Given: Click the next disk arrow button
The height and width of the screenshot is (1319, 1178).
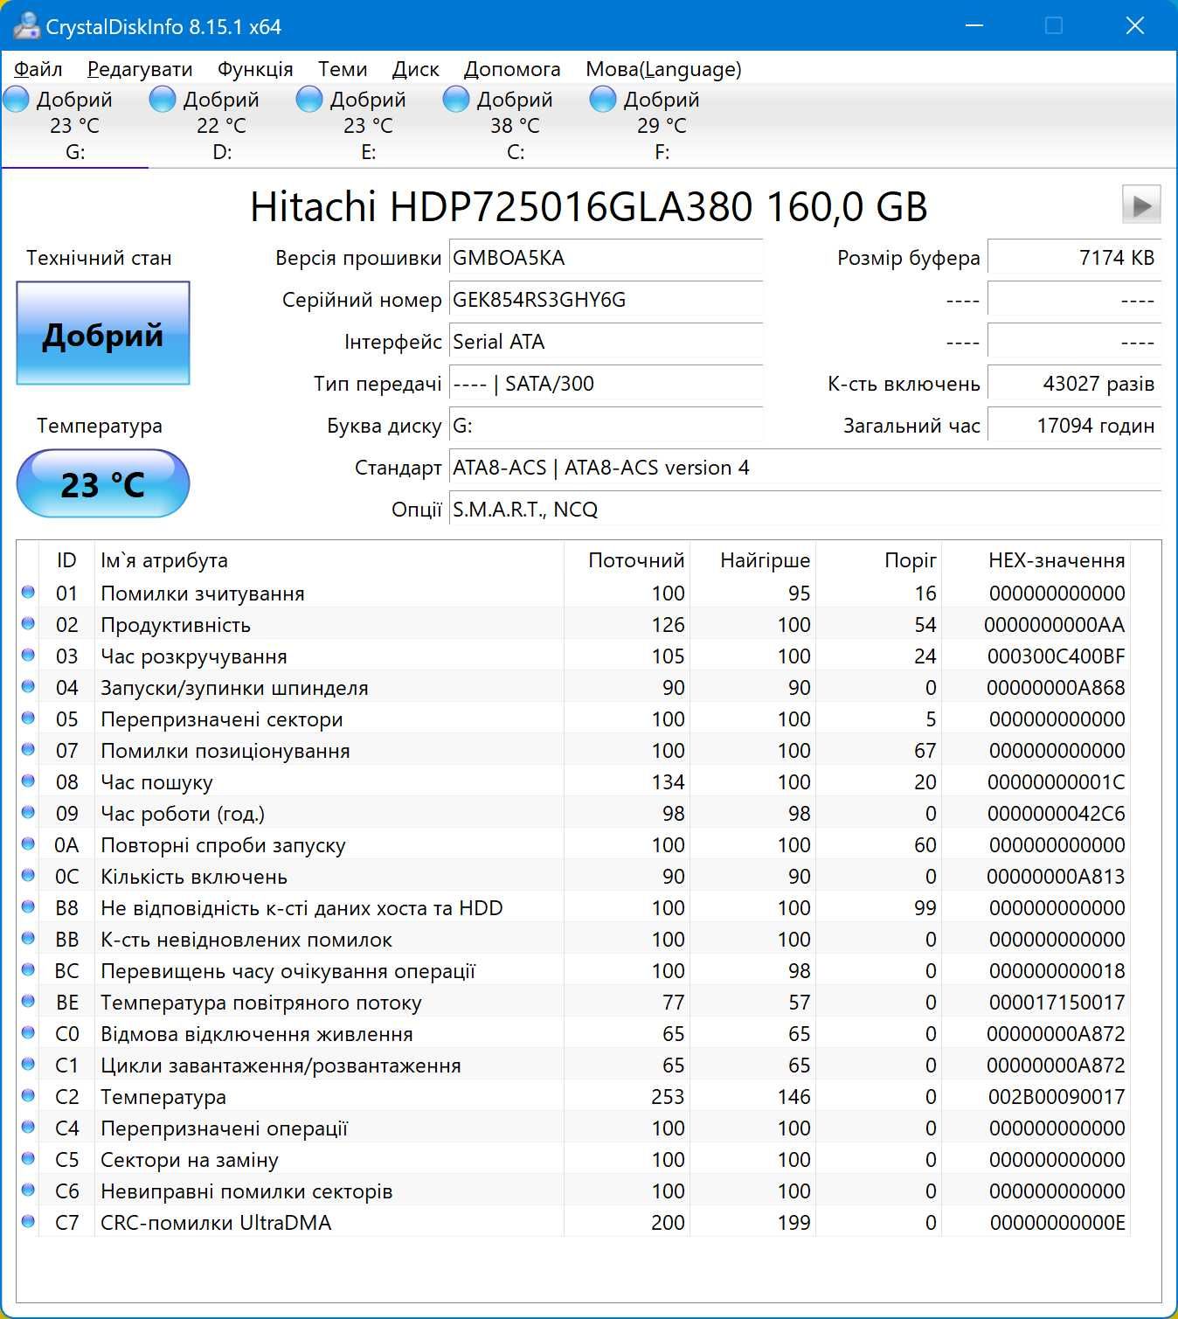Looking at the screenshot, I should click(1141, 205).
